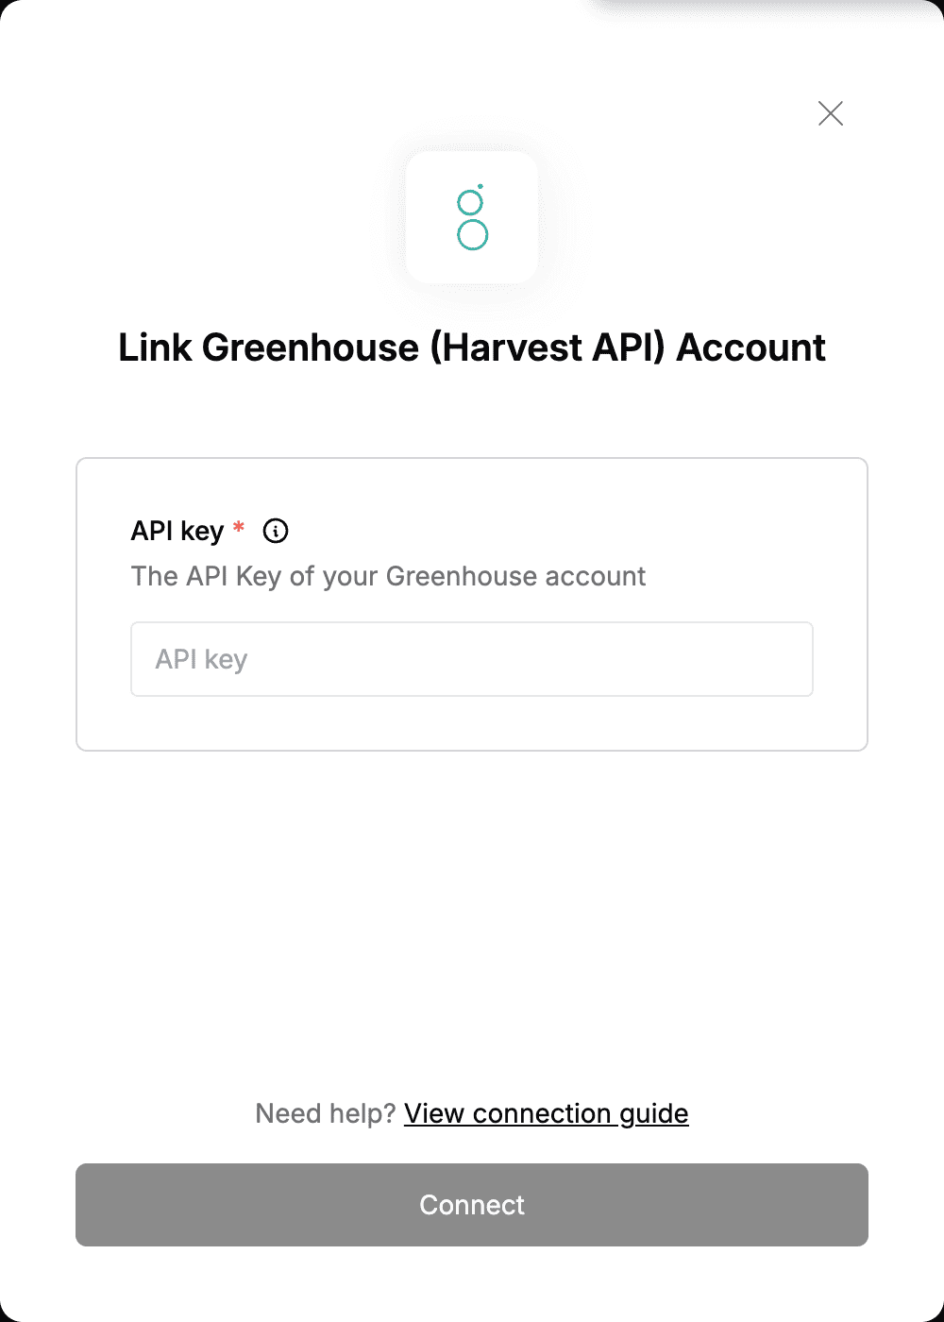The width and height of the screenshot is (944, 1322).
Task: Place cursor in the API key placeholder box
Action: 472,659
